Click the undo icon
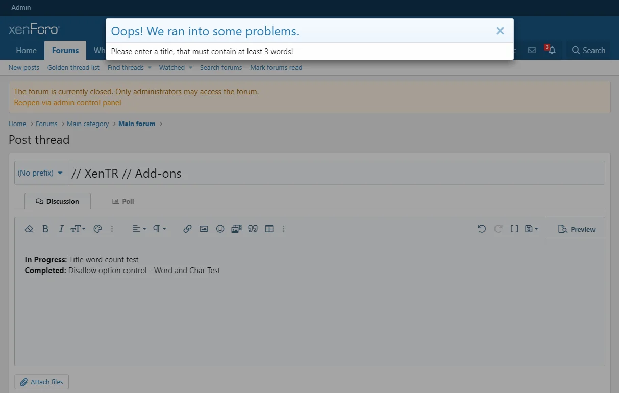This screenshot has height=393, width=619. pyautogui.click(x=482, y=229)
